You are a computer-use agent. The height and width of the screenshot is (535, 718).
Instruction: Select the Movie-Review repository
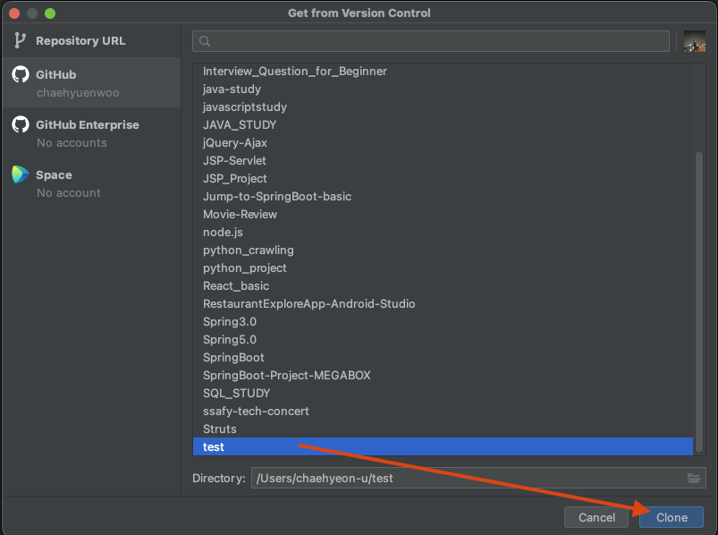coord(443,214)
